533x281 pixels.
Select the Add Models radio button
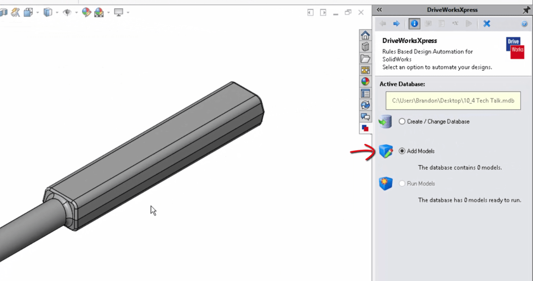click(x=402, y=151)
